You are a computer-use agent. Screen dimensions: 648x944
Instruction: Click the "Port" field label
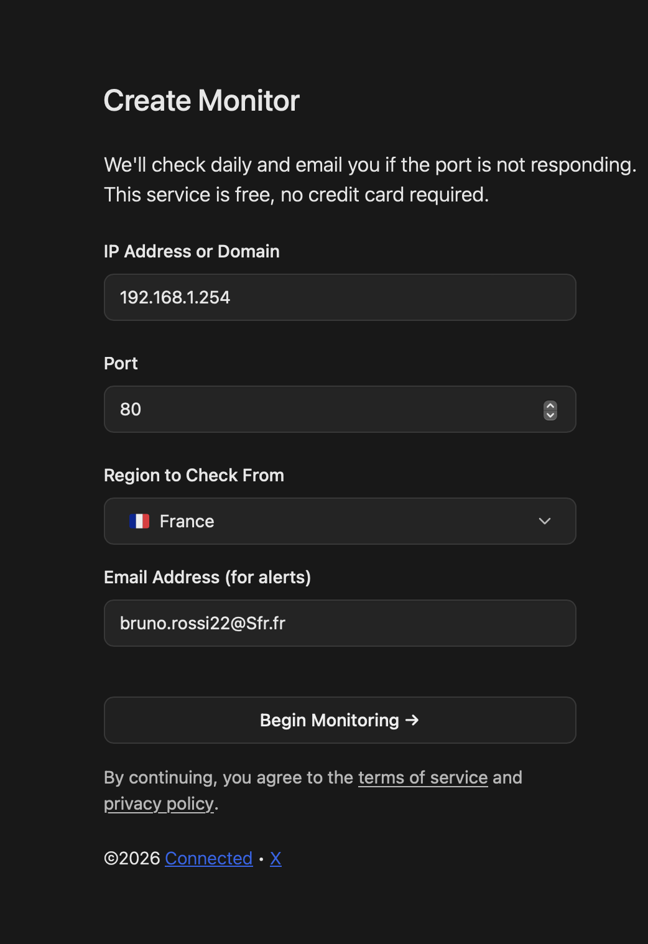click(121, 363)
